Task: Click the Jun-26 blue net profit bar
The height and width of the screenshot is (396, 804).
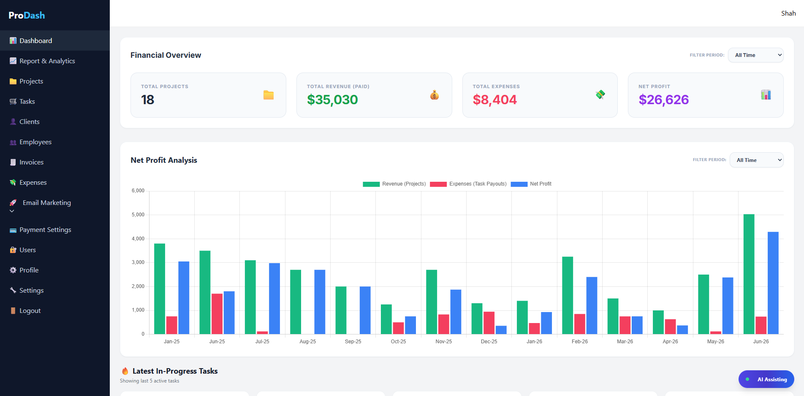Action: (773, 283)
